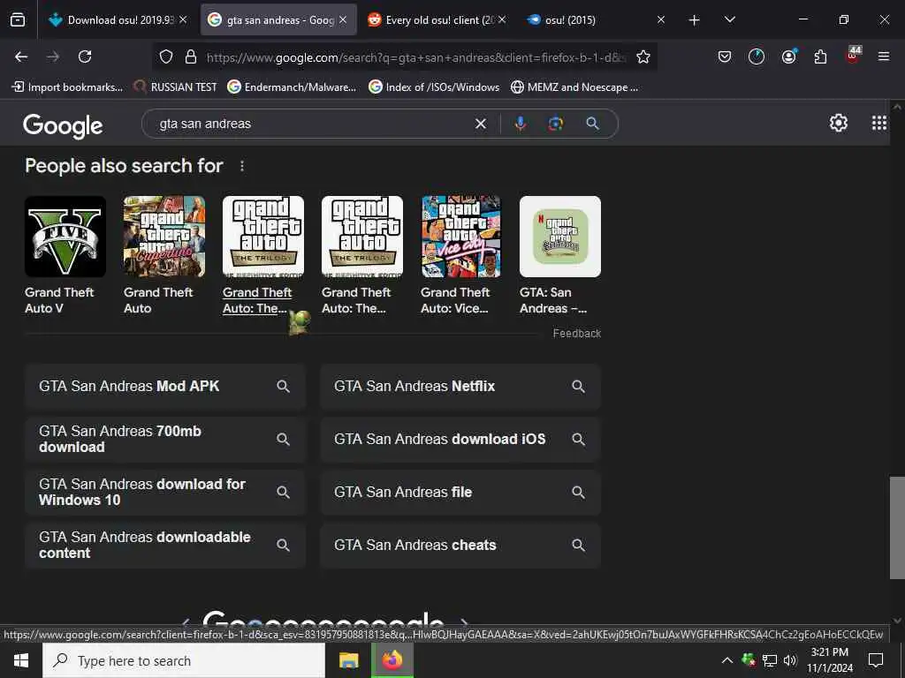
Task: Show hidden system tray icons
Action: 727,660
